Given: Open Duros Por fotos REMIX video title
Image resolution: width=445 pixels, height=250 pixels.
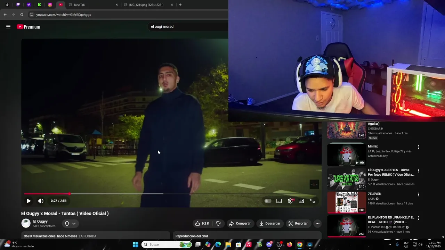Looking at the screenshot, I should (x=391, y=172).
